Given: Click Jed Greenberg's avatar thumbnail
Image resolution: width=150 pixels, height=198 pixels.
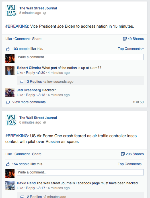Looking at the screenshot, I should pos(10,93).
